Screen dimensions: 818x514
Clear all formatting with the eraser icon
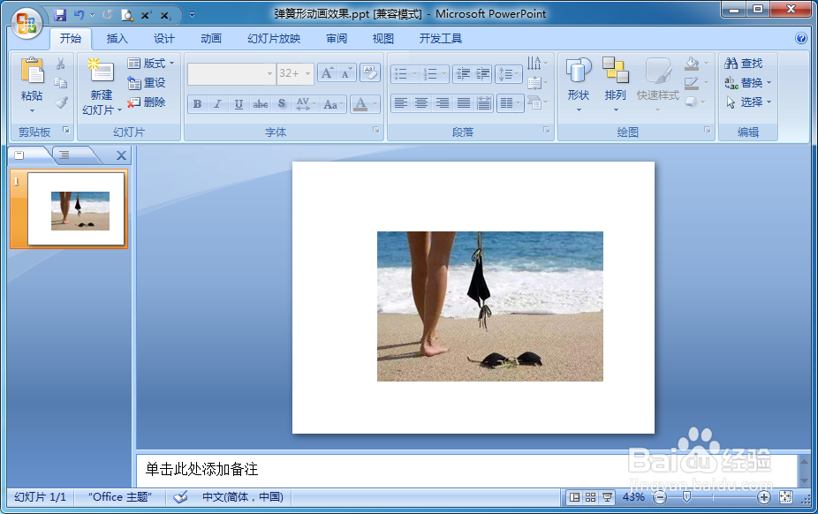(370, 73)
